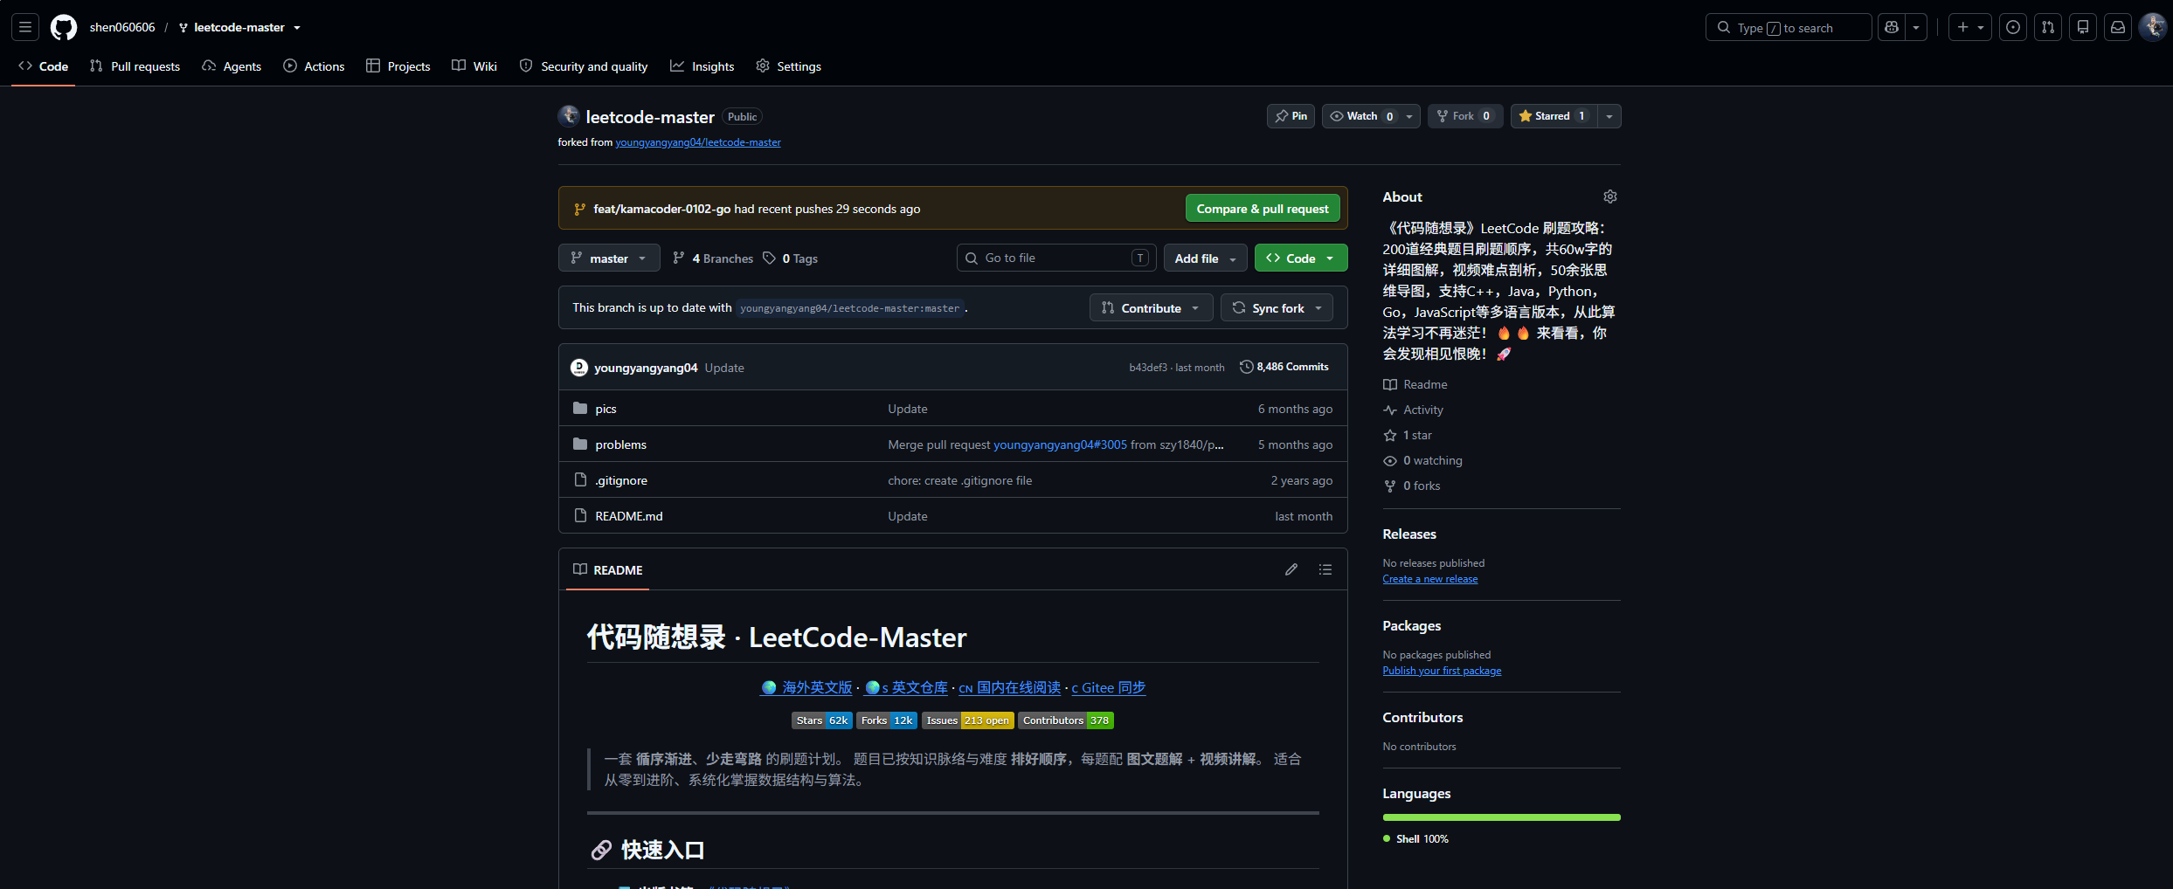
Task: Click the Go to file search field
Action: click(1056, 258)
